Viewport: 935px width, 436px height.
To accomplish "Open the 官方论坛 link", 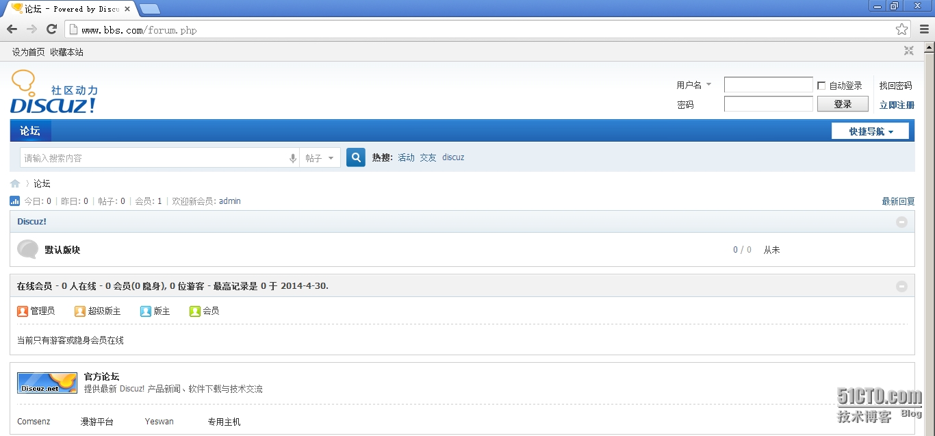I will point(101,376).
